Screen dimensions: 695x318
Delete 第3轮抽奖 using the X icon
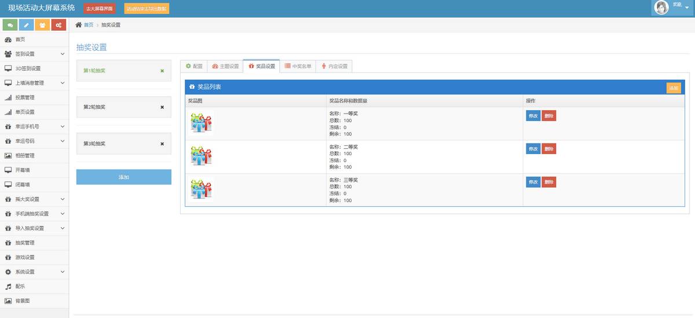pyautogui.click(x=162, y=144)
